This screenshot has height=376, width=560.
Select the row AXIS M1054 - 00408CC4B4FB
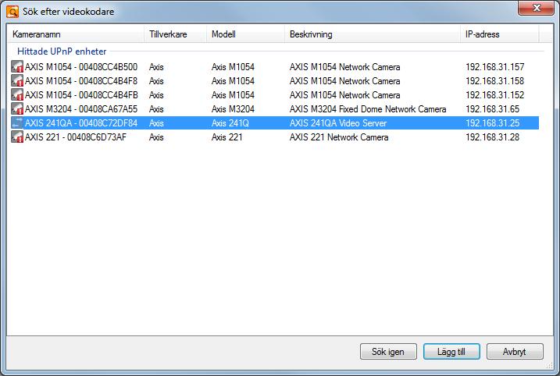tap(274, 95)
